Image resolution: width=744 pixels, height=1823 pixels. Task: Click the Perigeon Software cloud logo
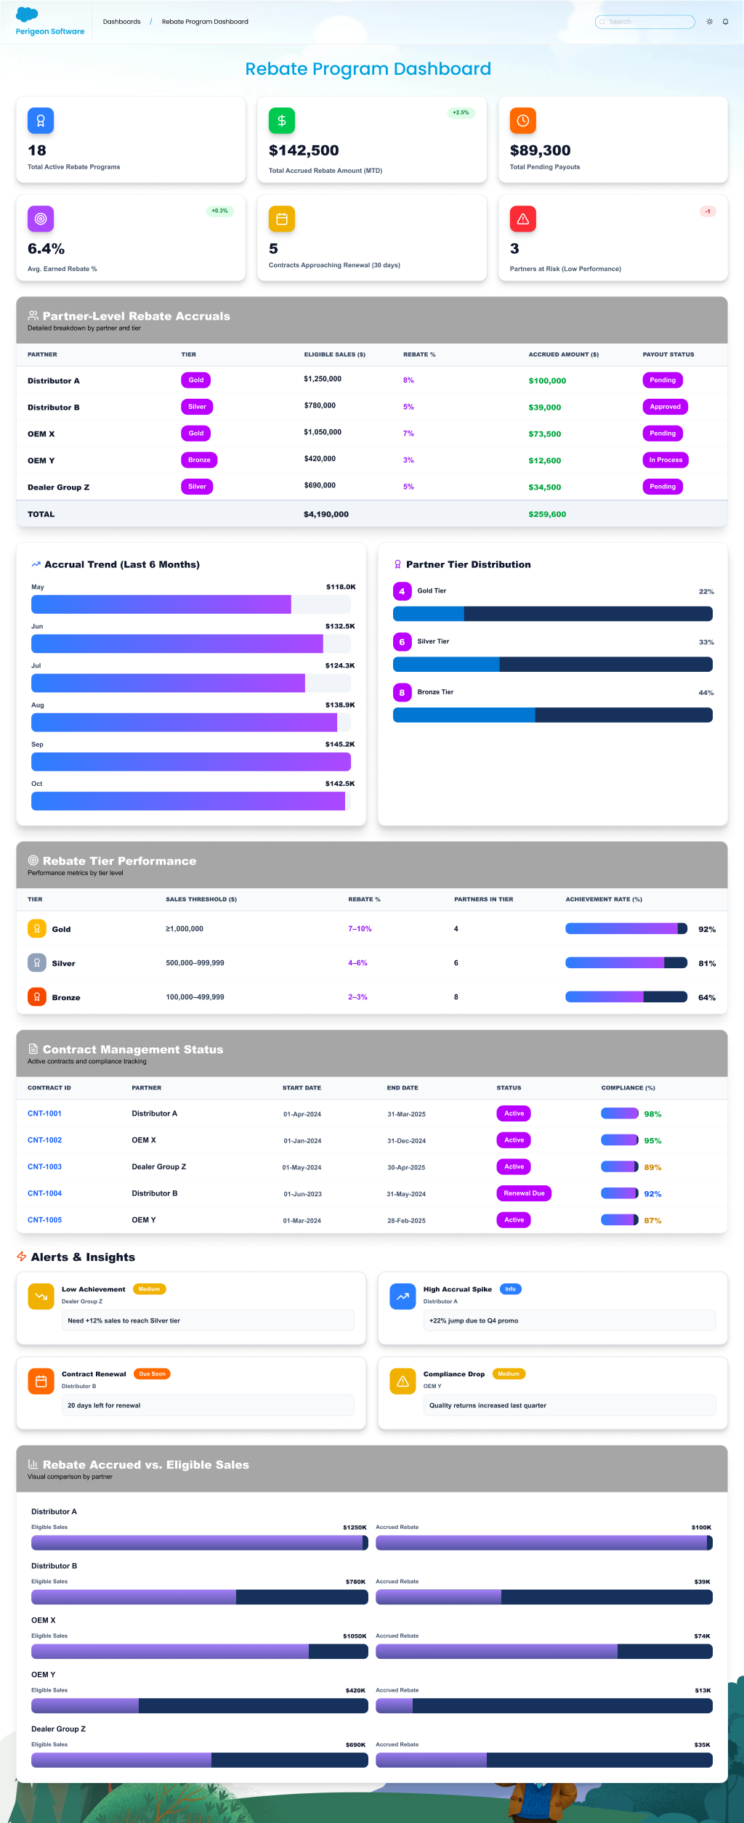pos(27,15)
